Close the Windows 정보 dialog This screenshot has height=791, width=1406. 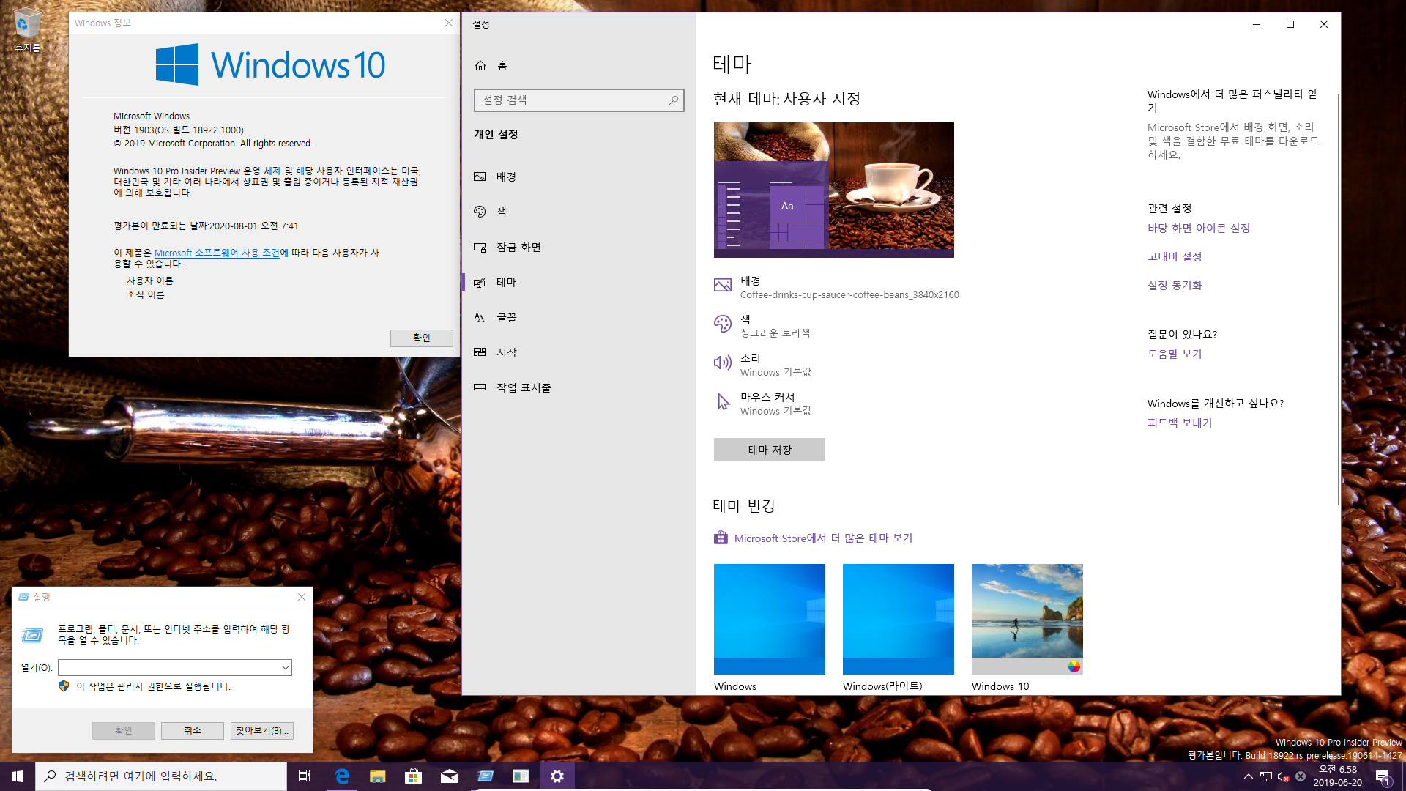(449, 23)
